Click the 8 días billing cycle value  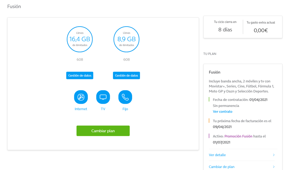[225, 30]
